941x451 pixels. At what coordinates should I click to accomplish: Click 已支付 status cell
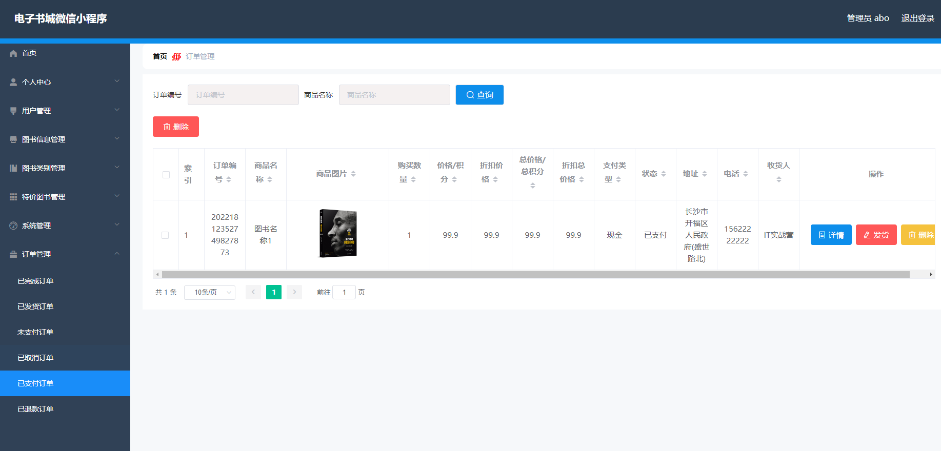pyautogui.click(x=655, y=235)
